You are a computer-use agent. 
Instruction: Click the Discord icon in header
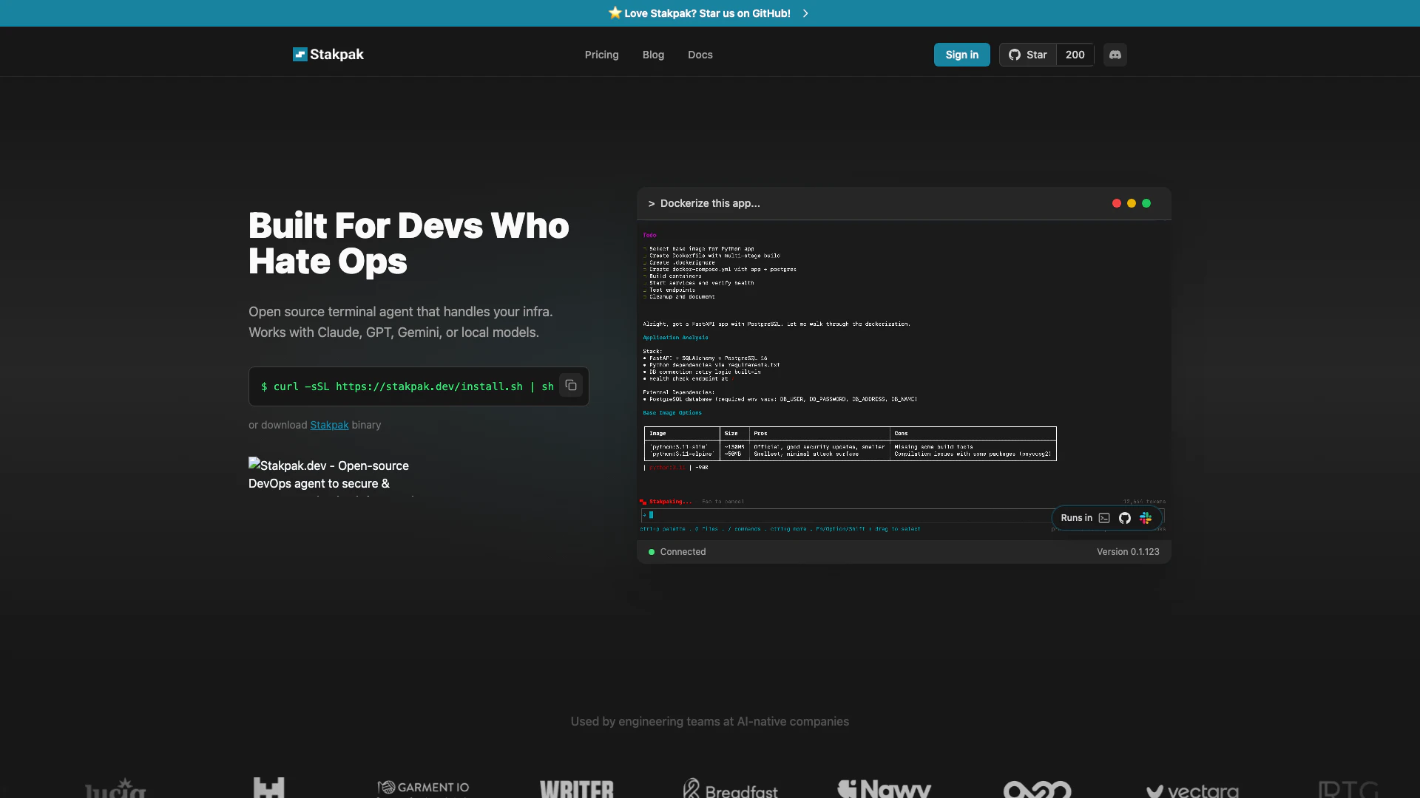pyautogui.click(x=1115, y=55)
